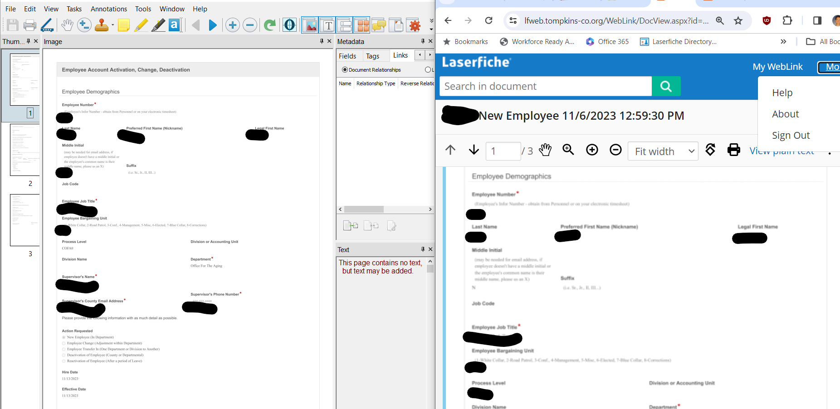
Task: Open the File menu
Action: (x=10, y=9)
